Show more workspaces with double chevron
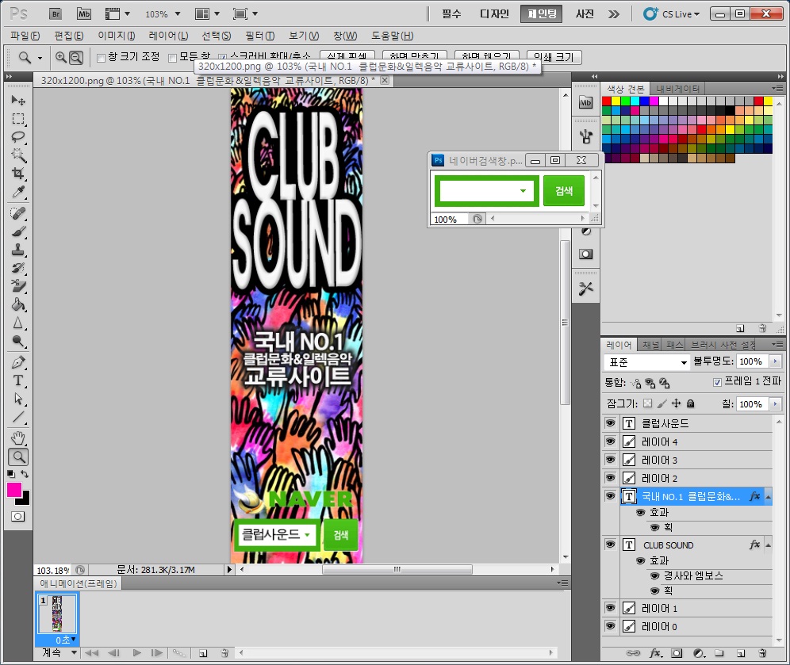This screenshot has height=665, width=790. click(x=614, y=14)
